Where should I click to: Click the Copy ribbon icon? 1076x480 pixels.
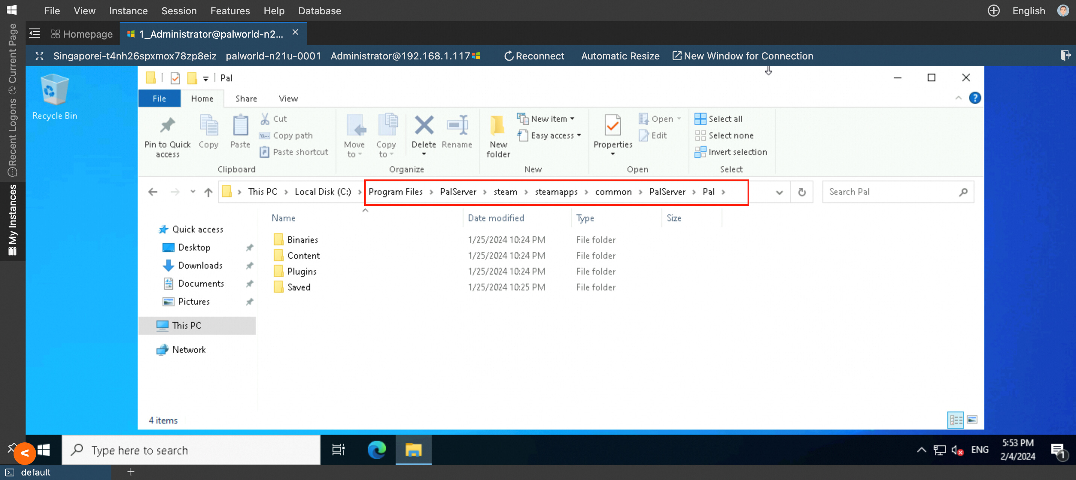(208, 125)
